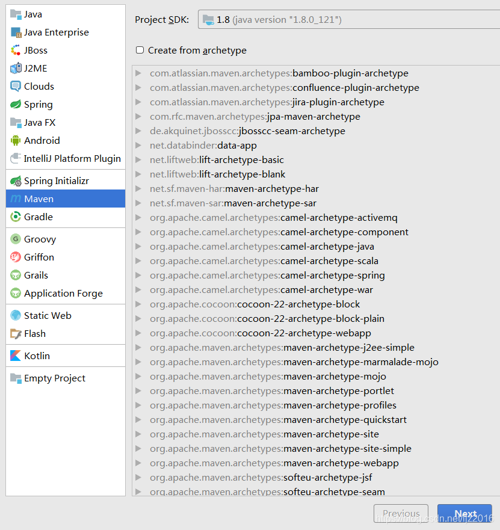Select the Application Forge icon
The image size is (500, 530).
pos(16,293)
